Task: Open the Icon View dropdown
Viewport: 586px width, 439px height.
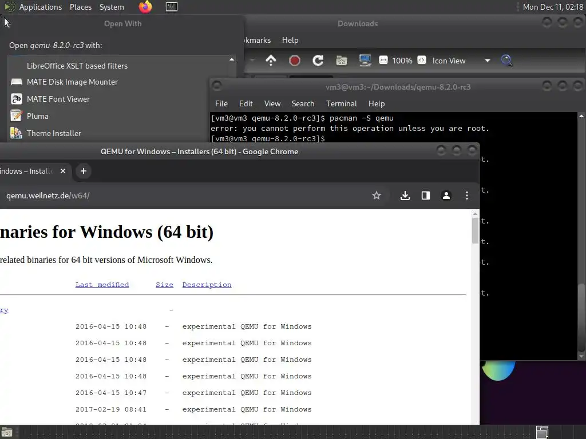Action: [461, 61]
